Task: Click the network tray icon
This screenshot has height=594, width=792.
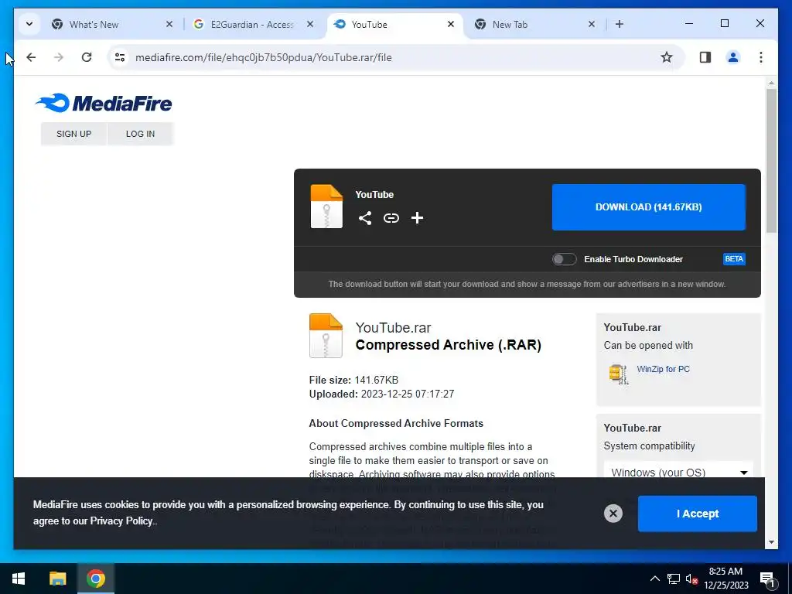Action: tap(674, 579)
